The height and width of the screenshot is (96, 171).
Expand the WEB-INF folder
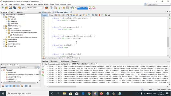6,19
